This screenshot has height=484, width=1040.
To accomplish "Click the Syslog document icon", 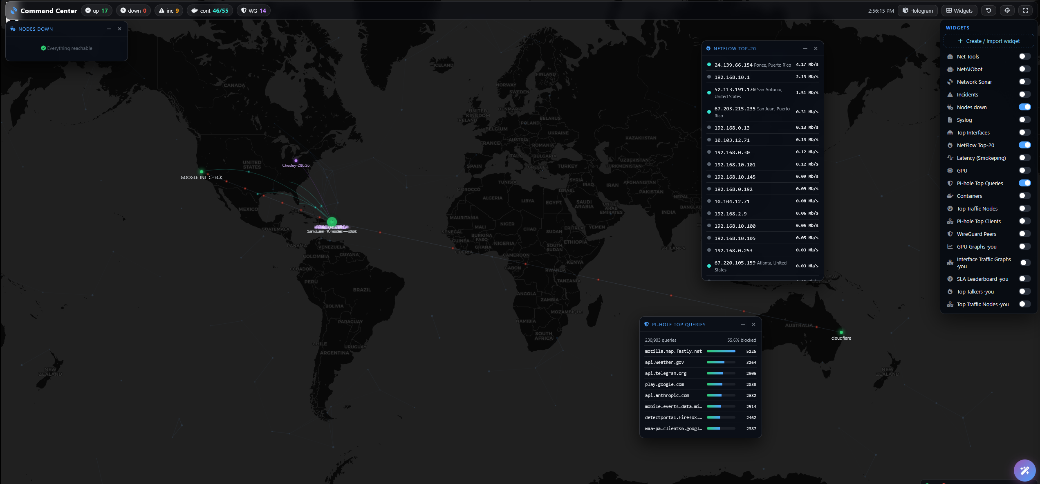I will click(x=950, y=120).
